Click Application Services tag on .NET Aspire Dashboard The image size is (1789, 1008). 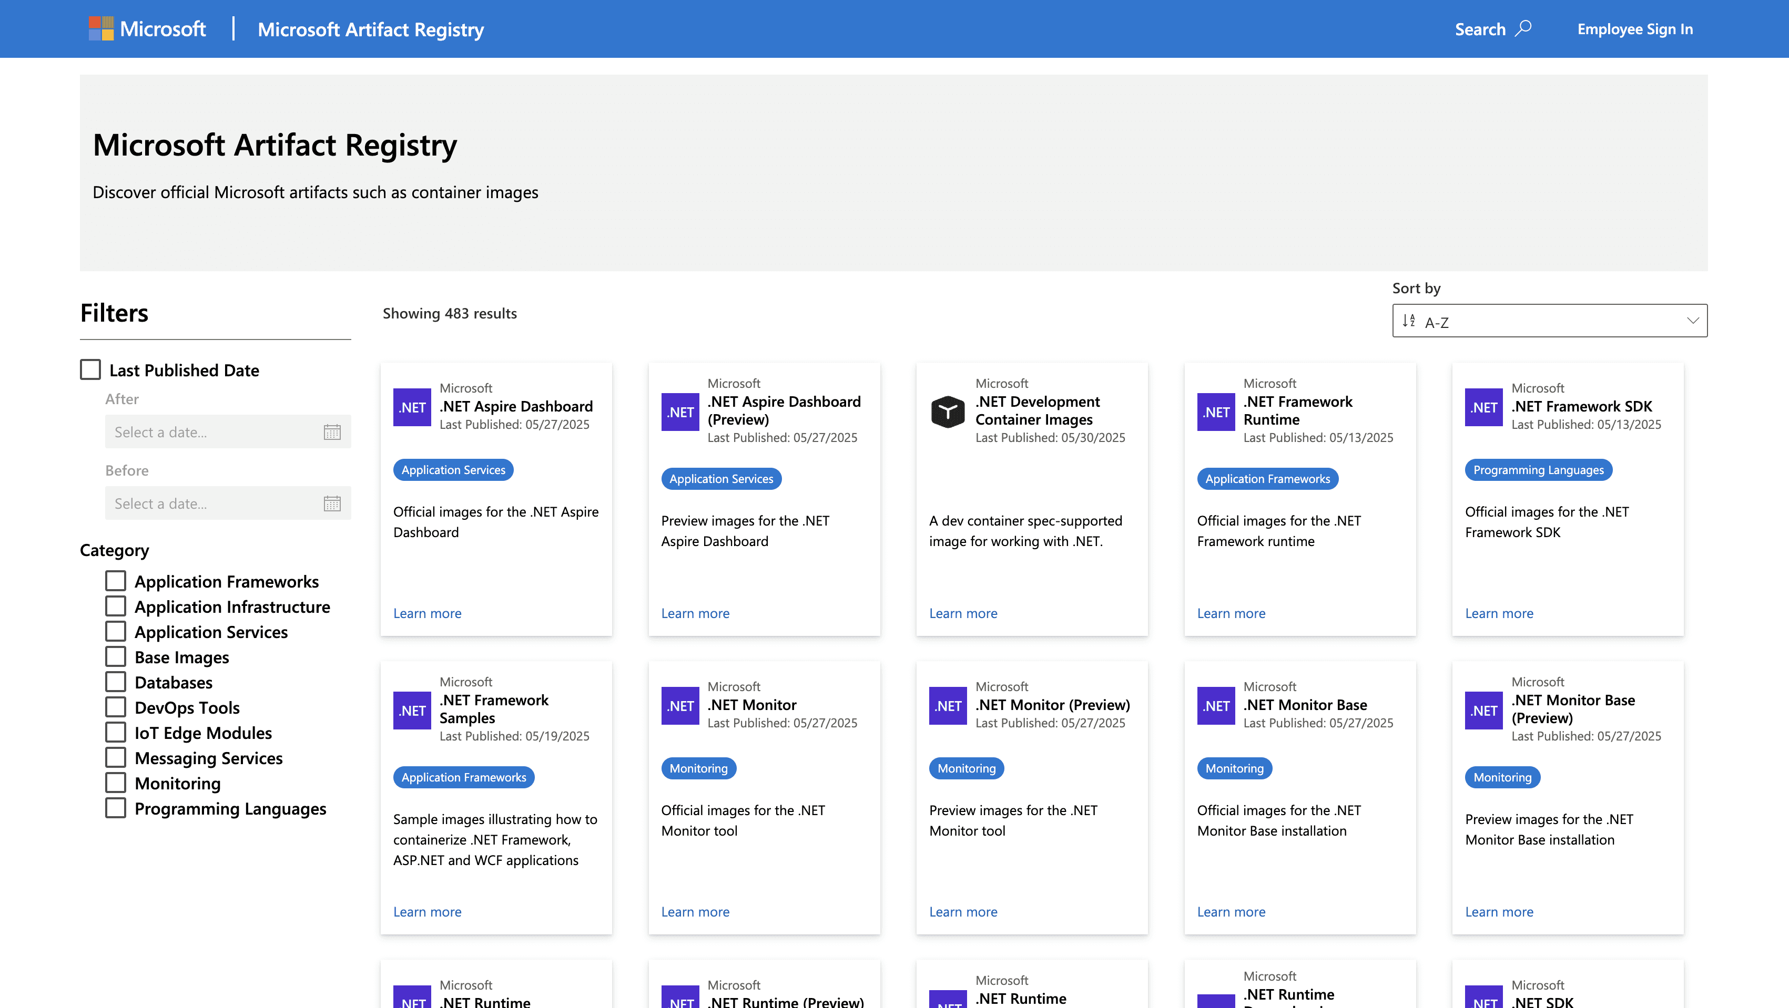click(x=453, y=470)
